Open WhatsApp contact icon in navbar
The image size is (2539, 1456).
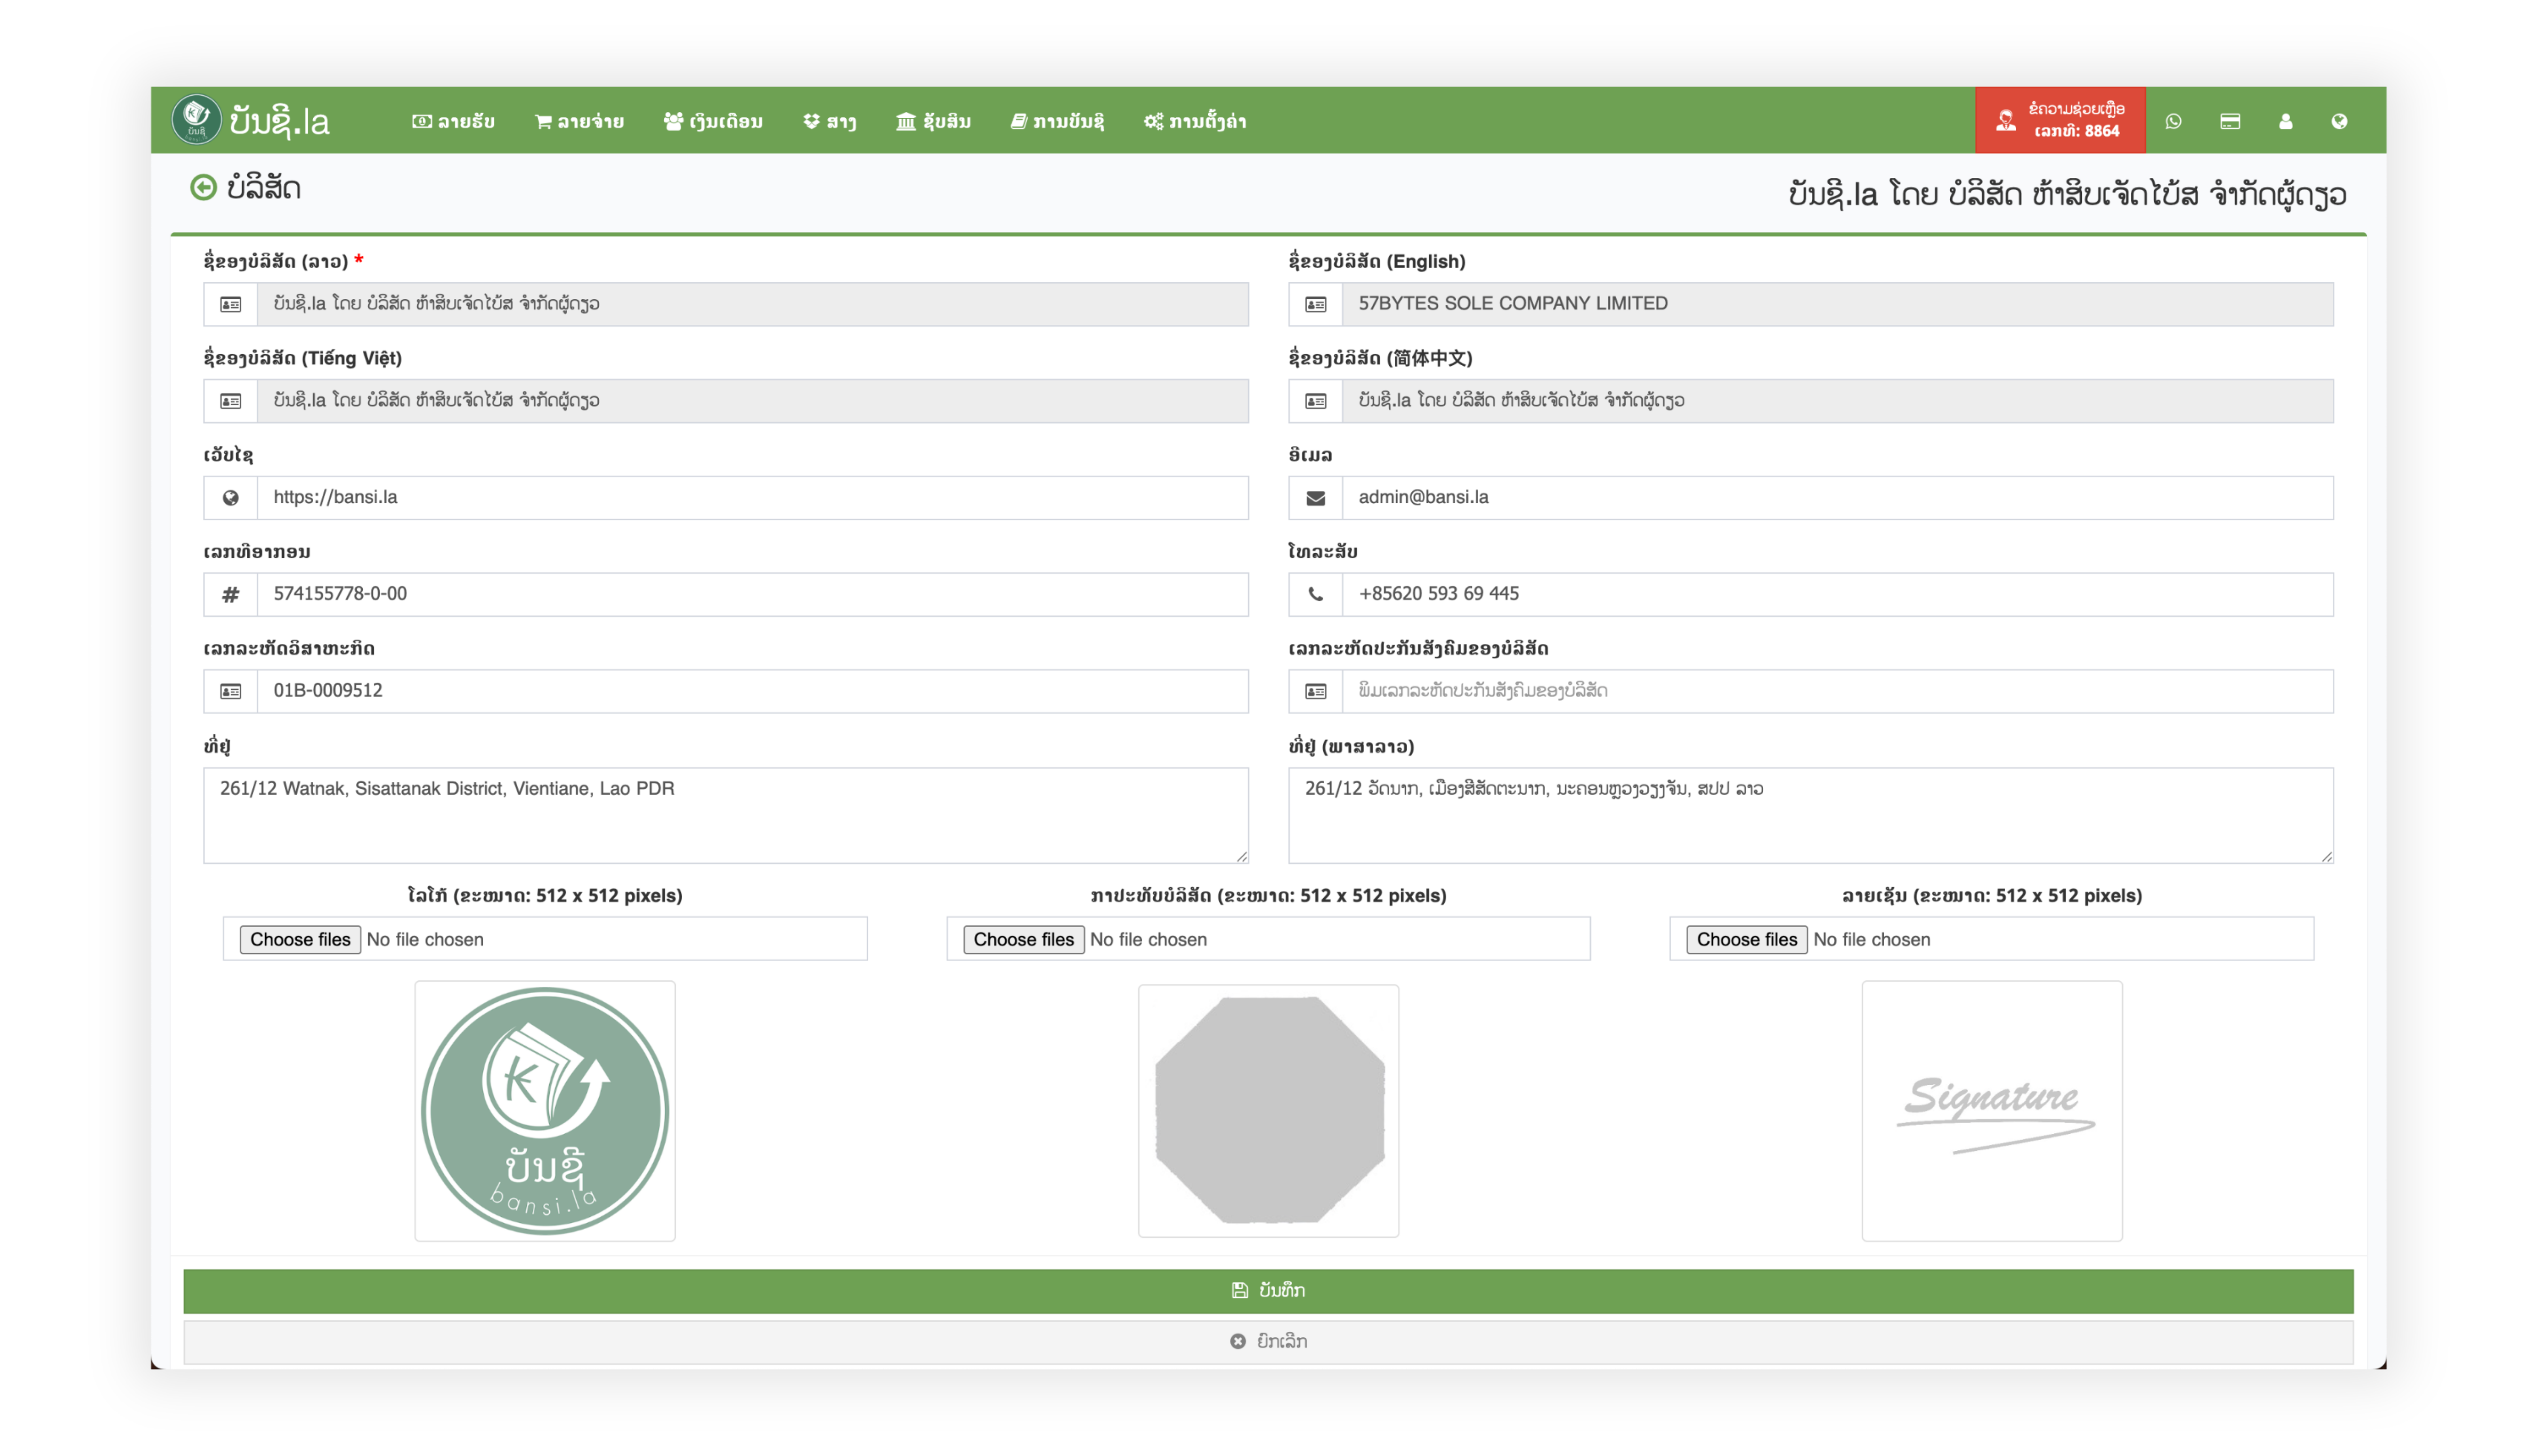[x=2173, y=121]
